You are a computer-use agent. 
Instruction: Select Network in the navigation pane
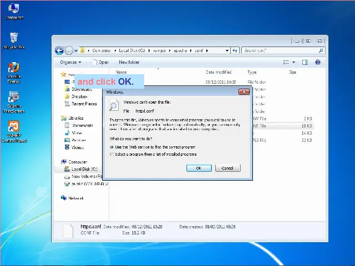(72, 198)
